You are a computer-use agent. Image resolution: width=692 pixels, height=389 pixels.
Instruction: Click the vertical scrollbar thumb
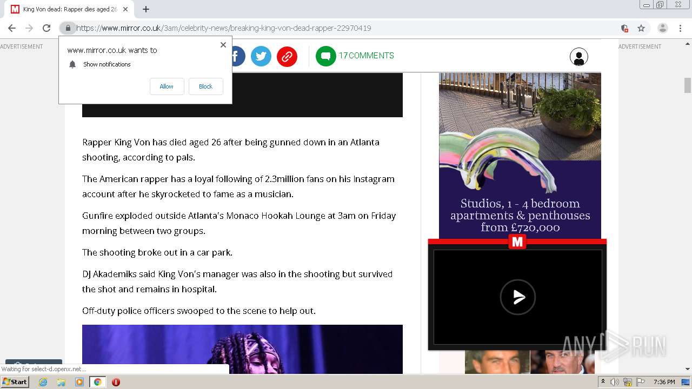point(688,85)
